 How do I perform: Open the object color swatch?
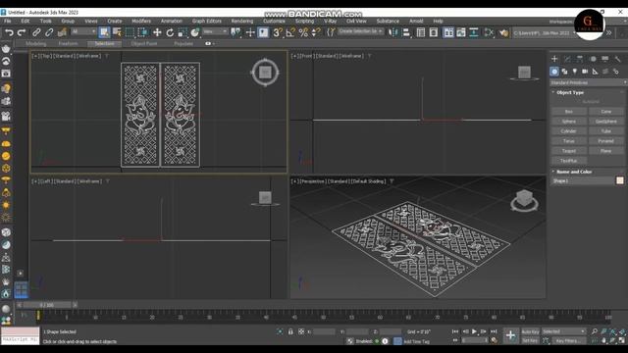[x=620, y=180]
